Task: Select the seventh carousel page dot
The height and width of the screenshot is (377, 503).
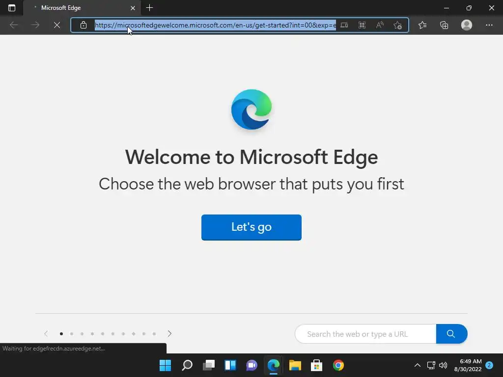Action: pos(123,334)
